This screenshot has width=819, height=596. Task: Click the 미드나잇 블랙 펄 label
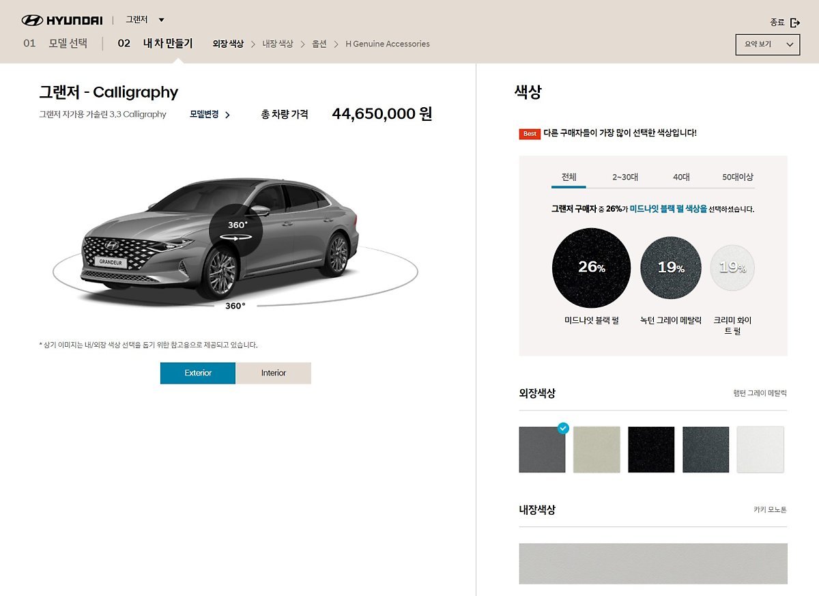592,320
